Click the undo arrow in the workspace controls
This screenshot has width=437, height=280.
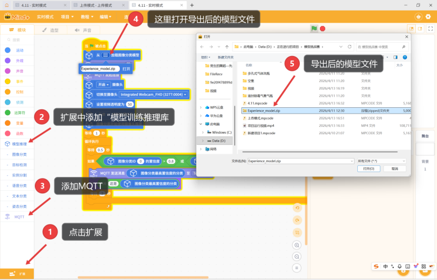point(298,207)
